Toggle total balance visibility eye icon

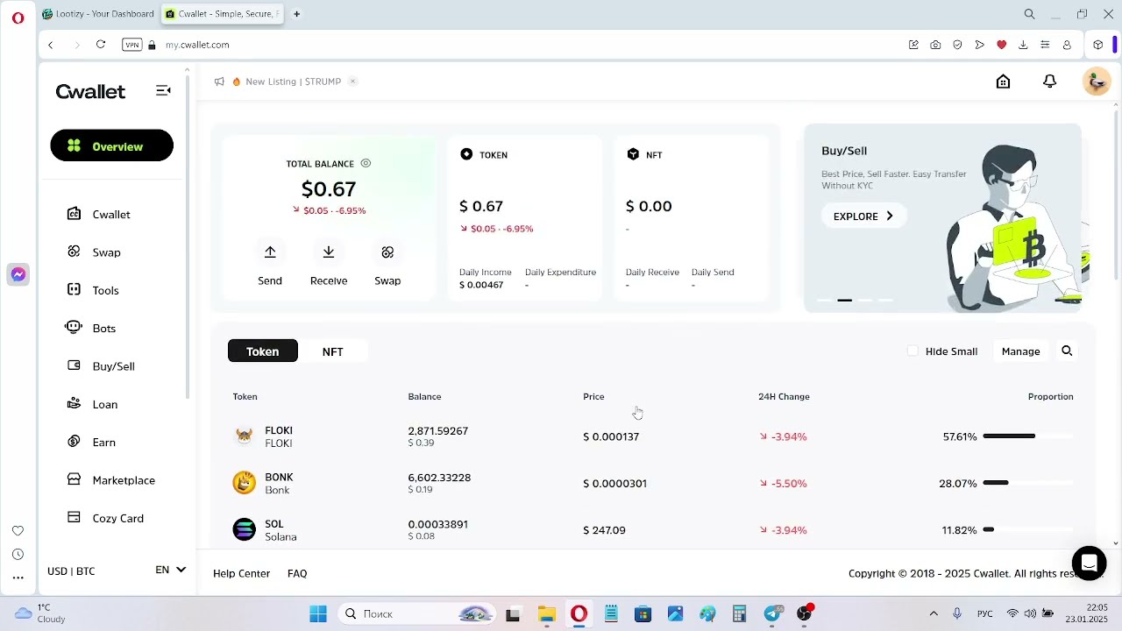[366, 163]
